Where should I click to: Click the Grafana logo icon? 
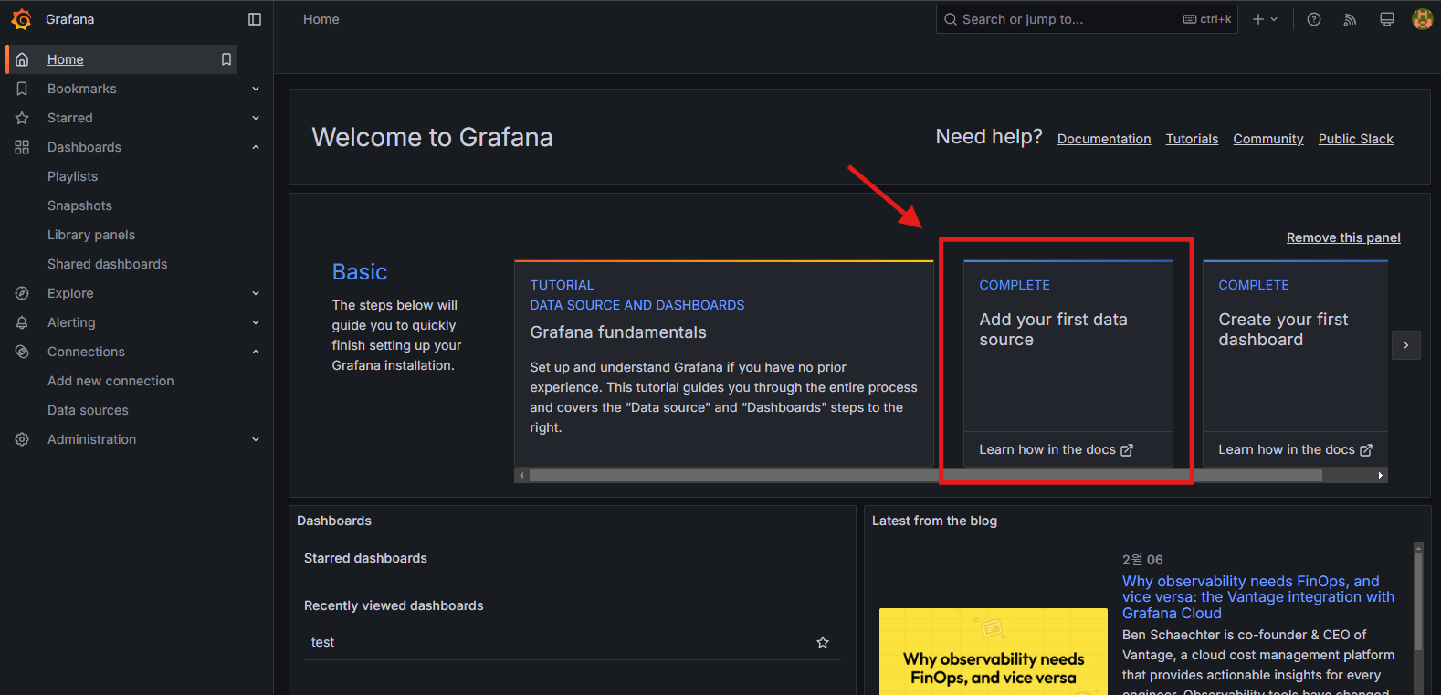click(x=21, y=19)
